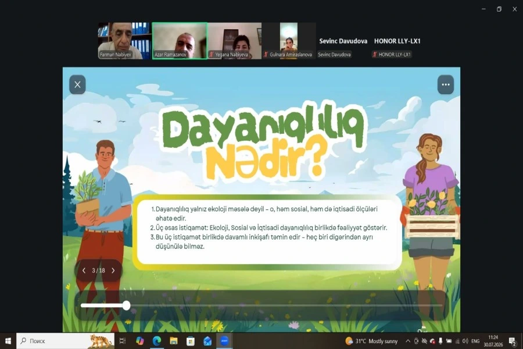Select Gulnara Amiraslanova's video thumbnail
Screen dimensions: 523x349
pos(289,41)
